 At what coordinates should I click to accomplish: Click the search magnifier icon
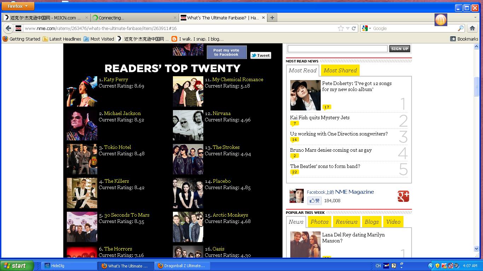tap(460, 28)
